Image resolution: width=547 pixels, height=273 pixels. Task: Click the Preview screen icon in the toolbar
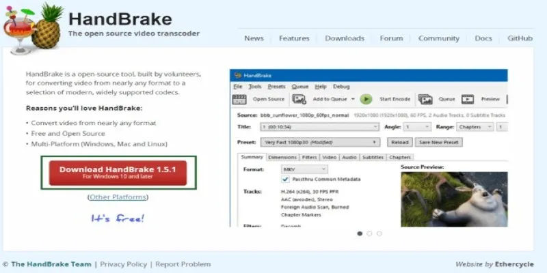coord(468,99)
